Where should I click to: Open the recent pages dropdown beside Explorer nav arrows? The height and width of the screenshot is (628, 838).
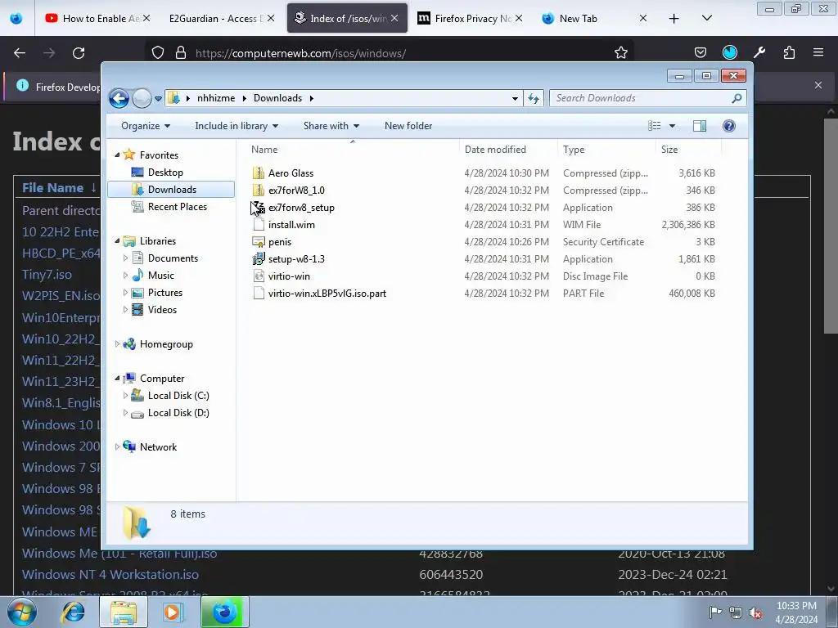[158, 99]
